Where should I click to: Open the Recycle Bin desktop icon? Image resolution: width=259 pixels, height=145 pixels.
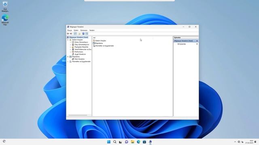(5, 6)
